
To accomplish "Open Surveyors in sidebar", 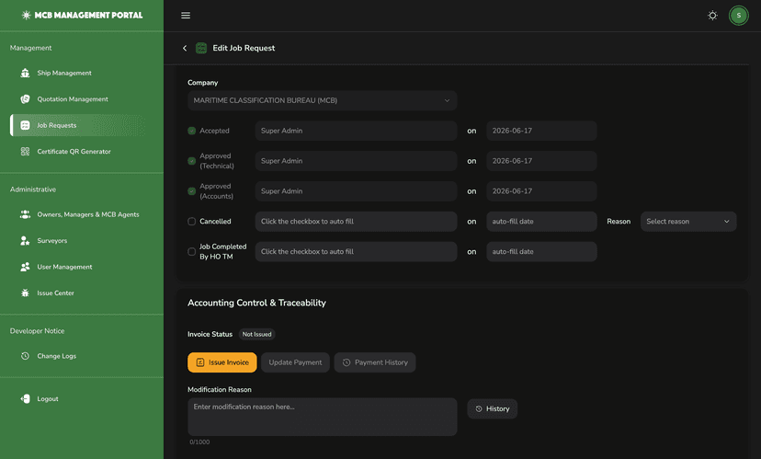I will click(x=77, y=240).
